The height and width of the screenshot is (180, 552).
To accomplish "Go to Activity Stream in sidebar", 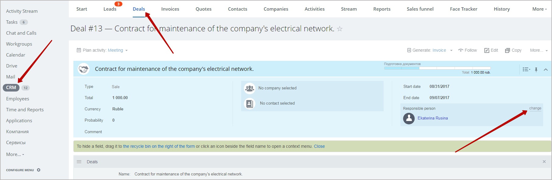I will [x=22, y=11].
